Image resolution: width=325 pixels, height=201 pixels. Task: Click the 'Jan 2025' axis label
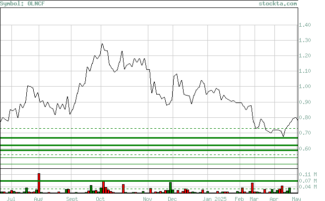point(214,199)
